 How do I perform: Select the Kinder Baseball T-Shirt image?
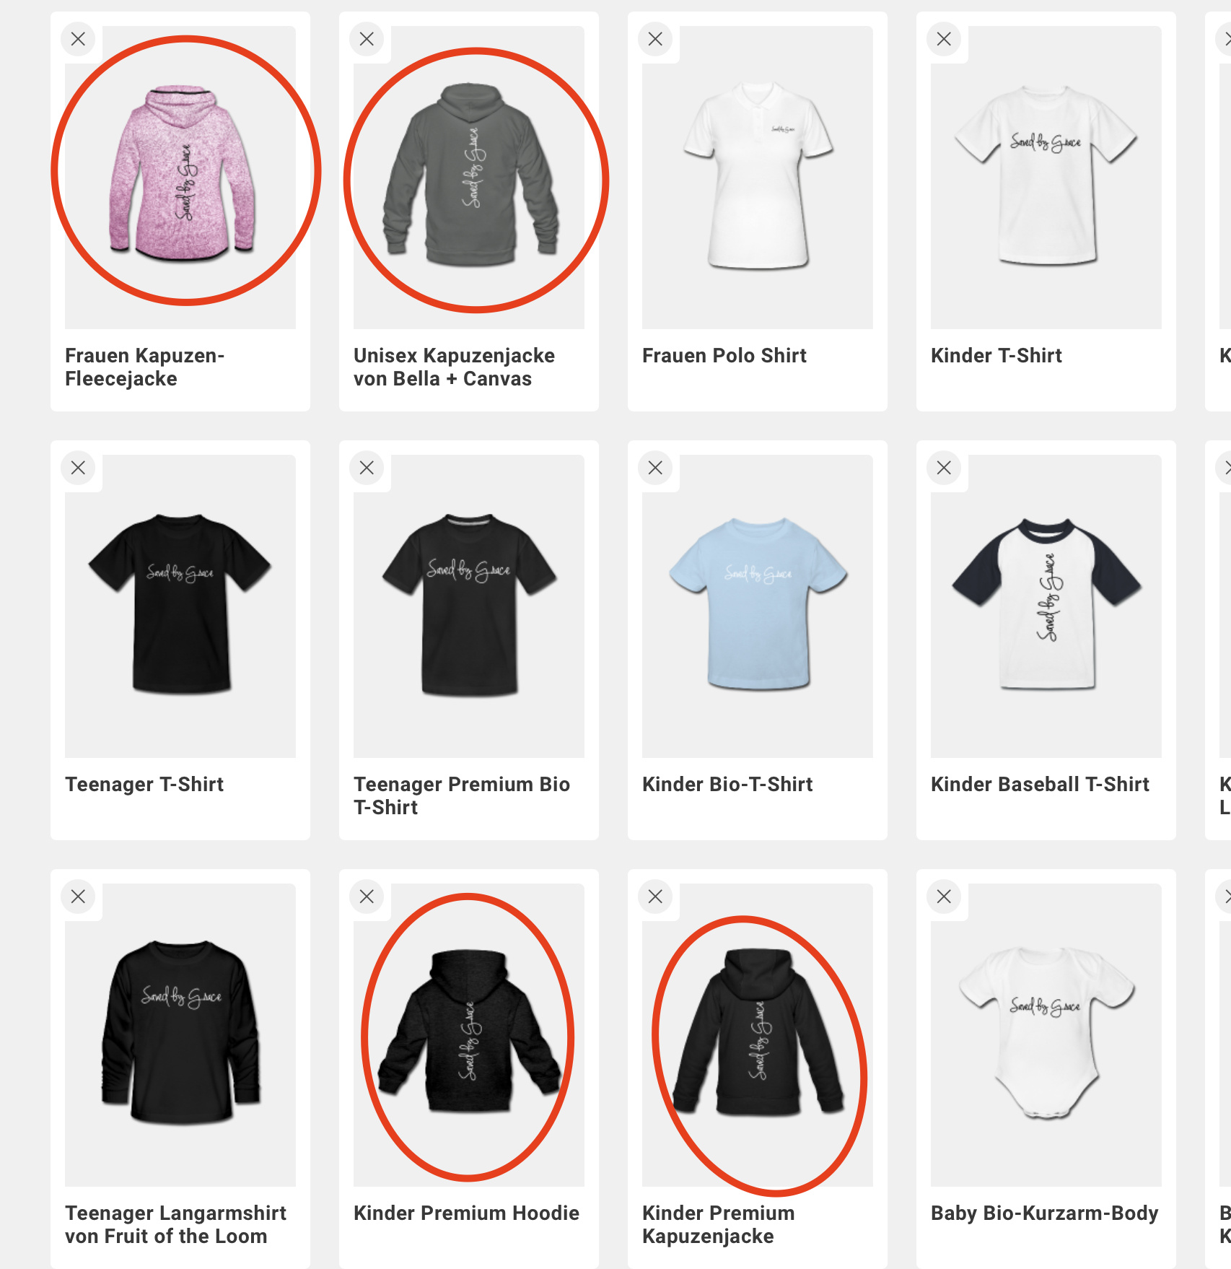1046,606
